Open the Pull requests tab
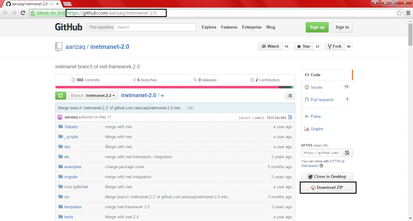The image size is (413, 221). 322,100
